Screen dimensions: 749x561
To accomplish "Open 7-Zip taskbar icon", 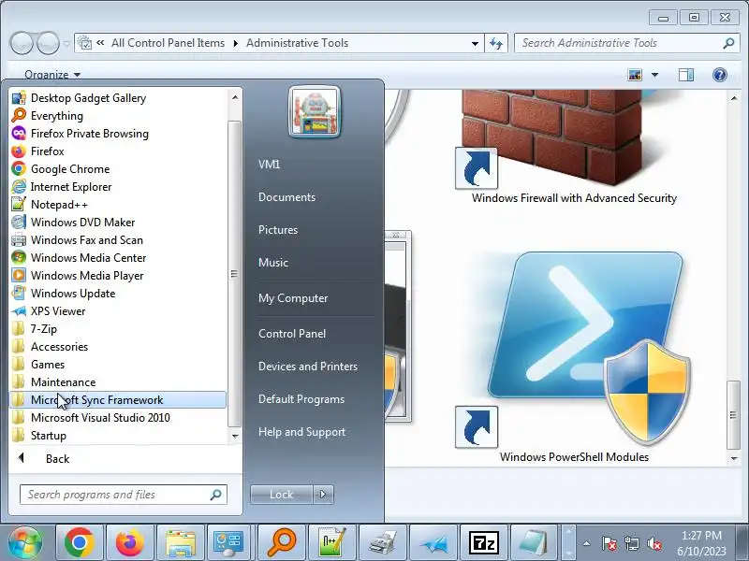I will point(484,543).
